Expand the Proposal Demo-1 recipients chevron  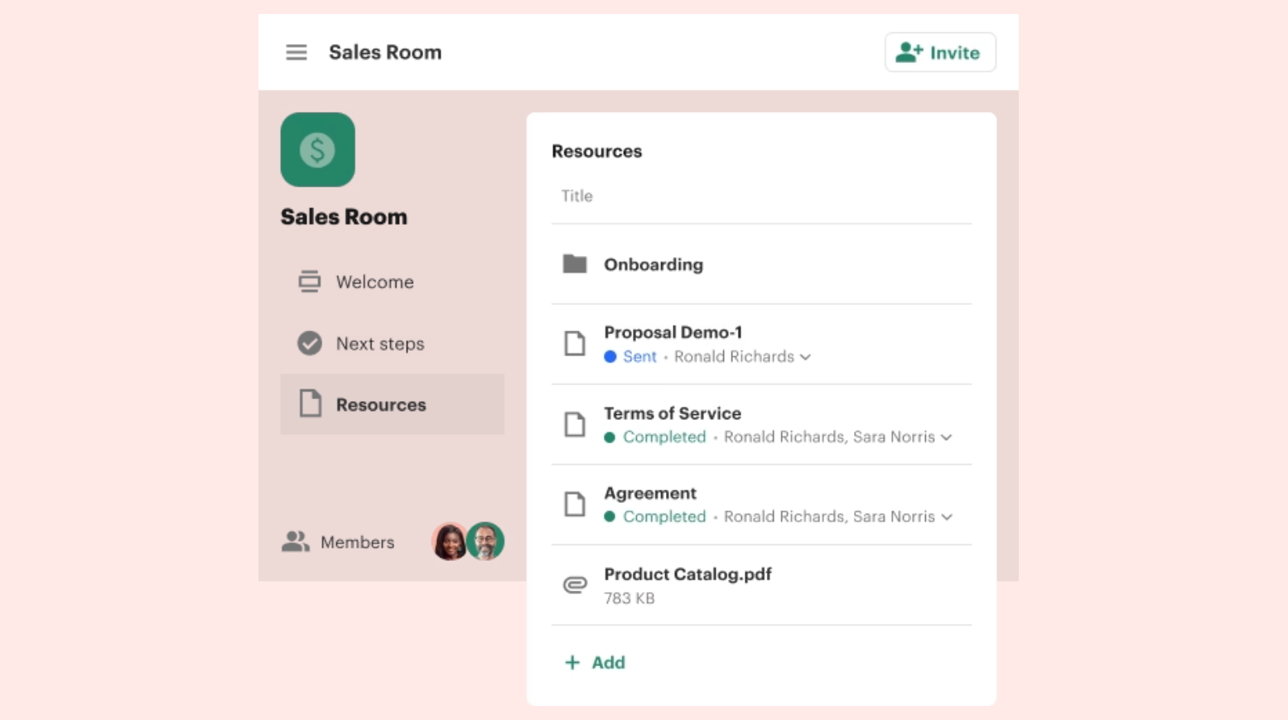(x=806, y=357)
